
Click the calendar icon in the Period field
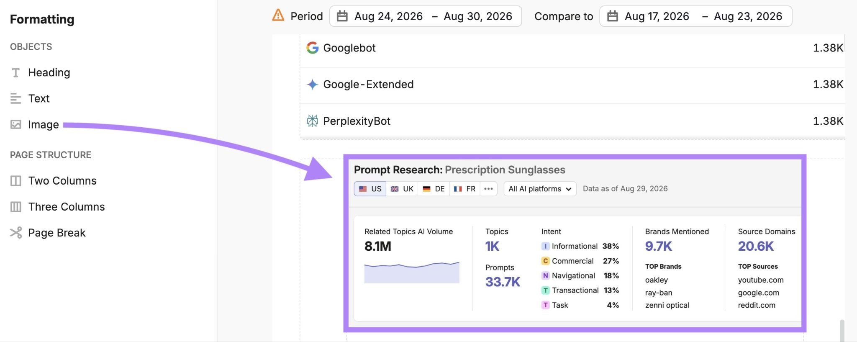(x=342, y=16)
